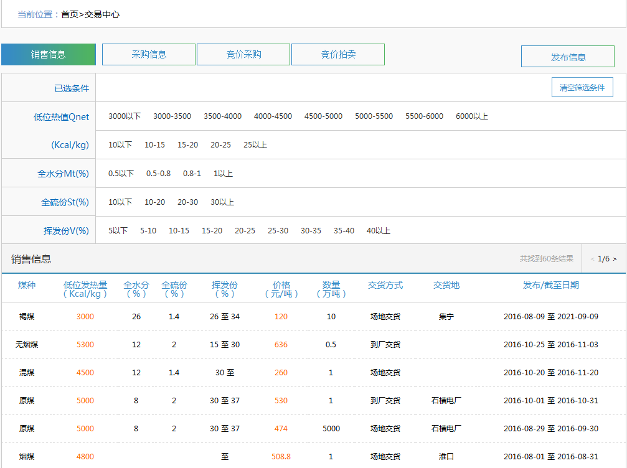Open the 竞价采购 tab
627x468 pixels.
click(243, 55)
